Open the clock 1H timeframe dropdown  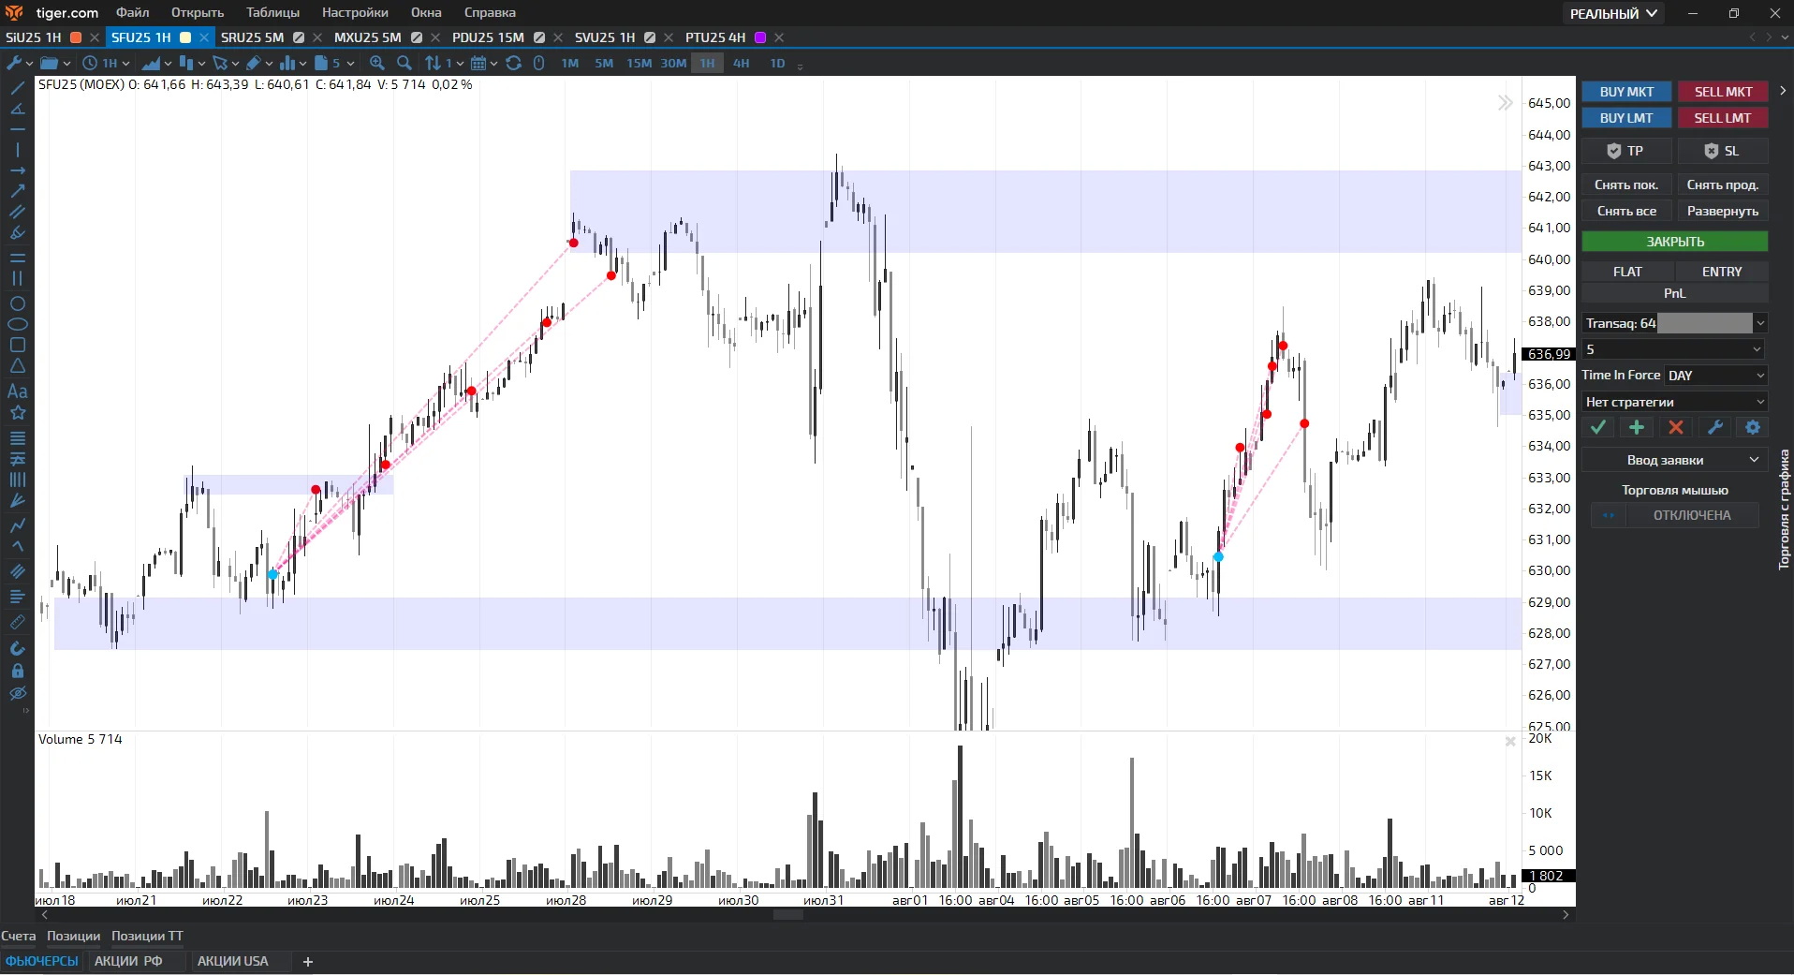coord(106,63)
